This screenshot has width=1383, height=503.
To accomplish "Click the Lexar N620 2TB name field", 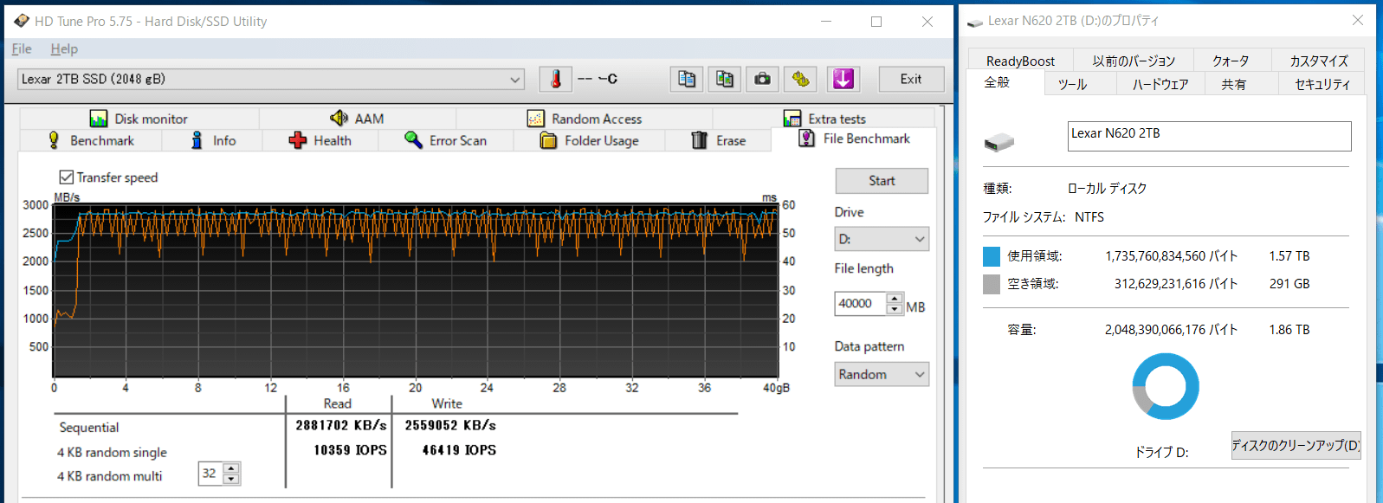I will point(1209,136).
